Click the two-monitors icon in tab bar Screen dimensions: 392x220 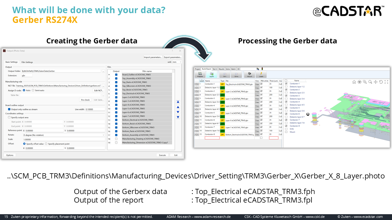click(x=258, y=69)
